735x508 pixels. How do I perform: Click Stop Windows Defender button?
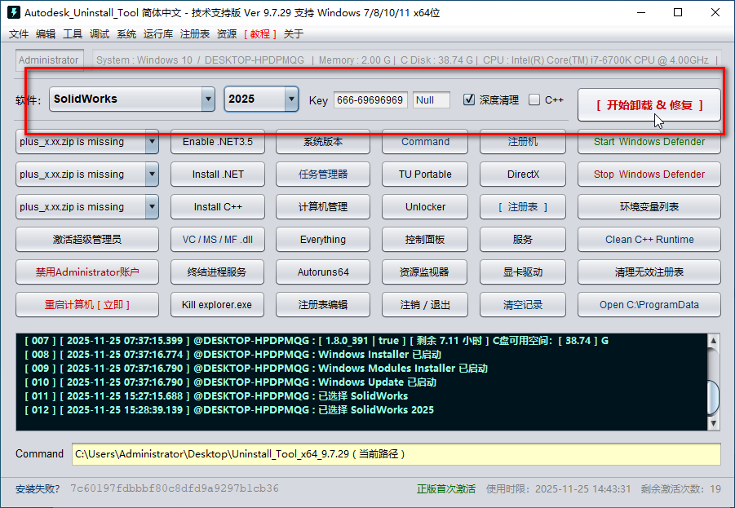[x=649, y=174]
